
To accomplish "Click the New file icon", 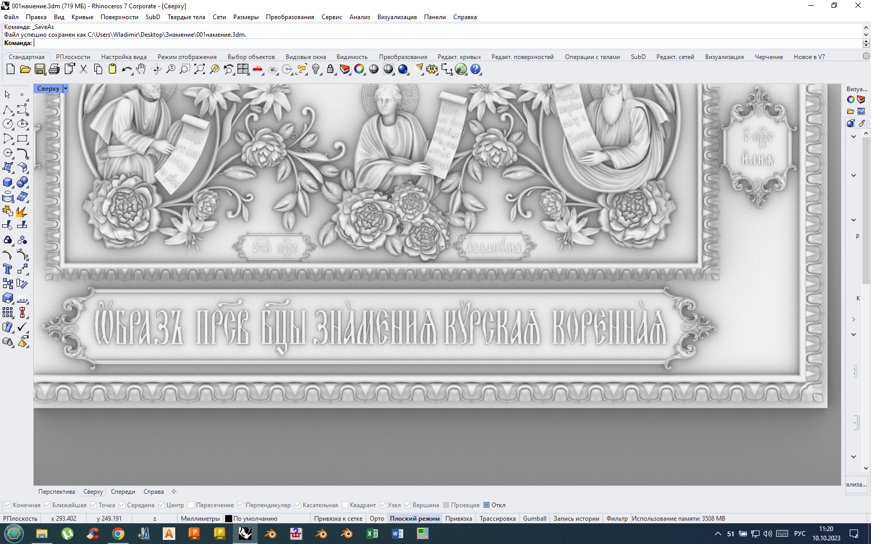I will [x=10, y=69].
